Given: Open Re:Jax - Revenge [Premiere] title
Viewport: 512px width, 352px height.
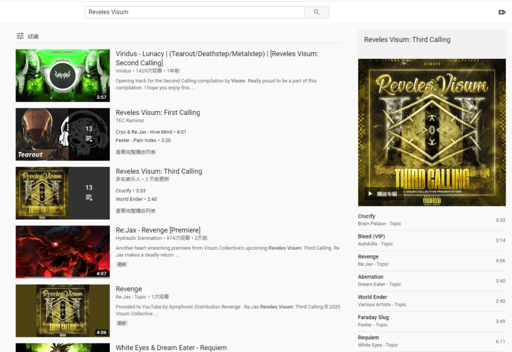Looking at the screenshot, I should (158, 230).
